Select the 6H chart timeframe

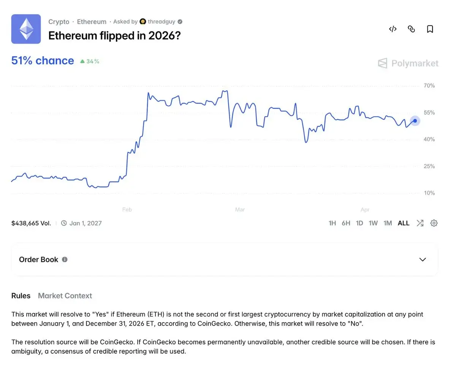tap(346, 223)
